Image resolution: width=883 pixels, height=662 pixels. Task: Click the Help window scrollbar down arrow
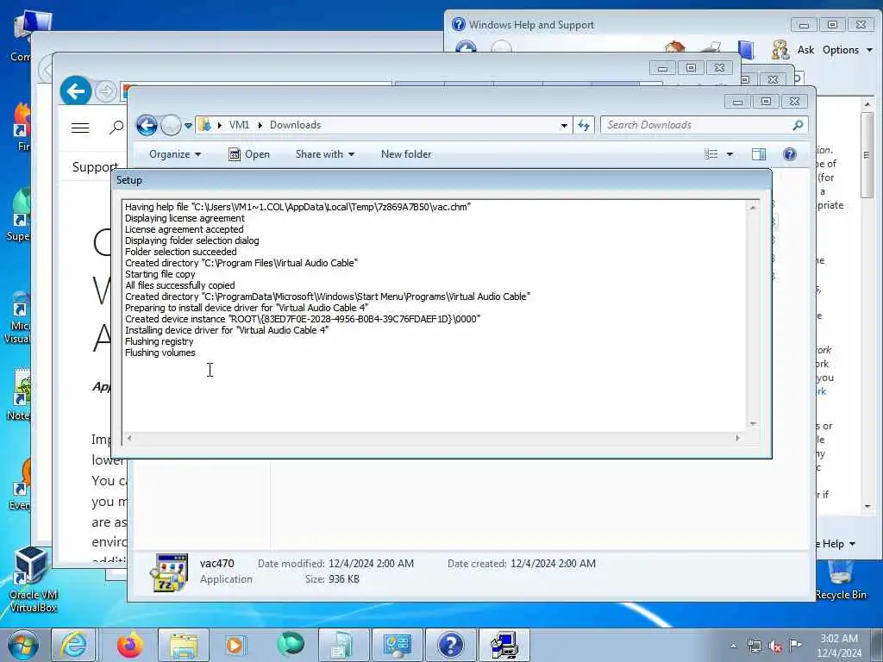tap(867, 506)
